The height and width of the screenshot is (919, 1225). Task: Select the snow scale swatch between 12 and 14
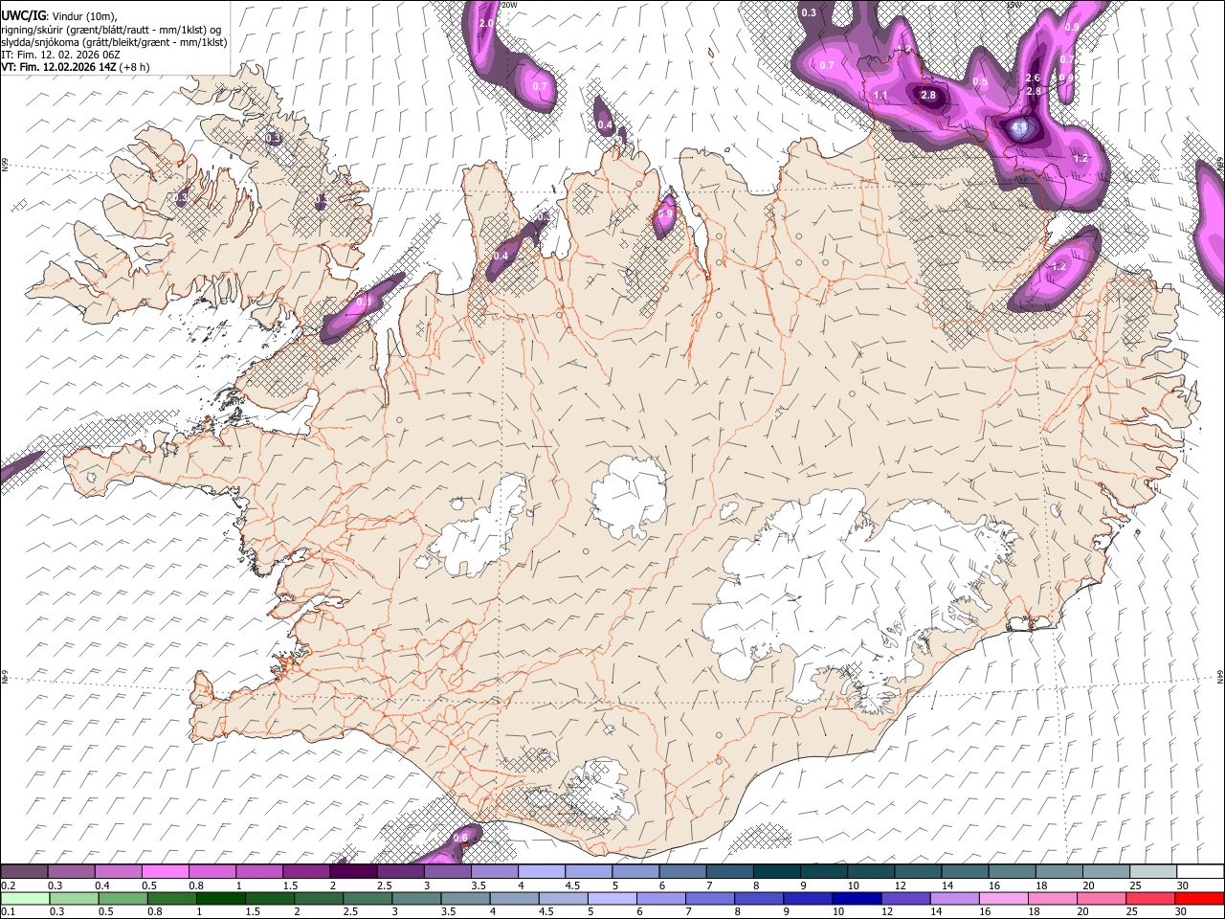918,872
